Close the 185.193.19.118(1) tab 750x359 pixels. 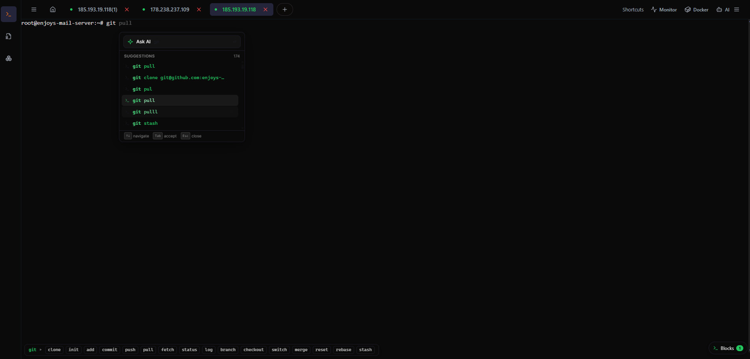tap(127, 9)
